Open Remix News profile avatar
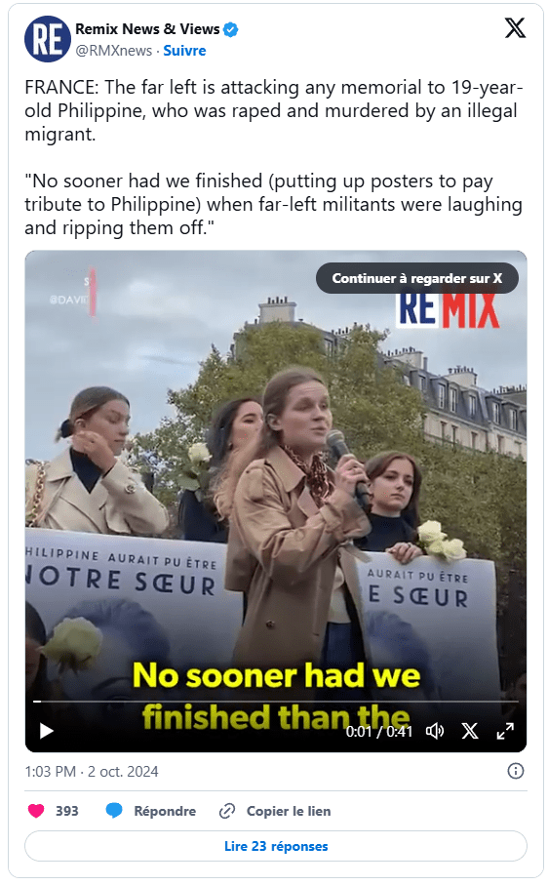548x885 pixels. [48, 39]
